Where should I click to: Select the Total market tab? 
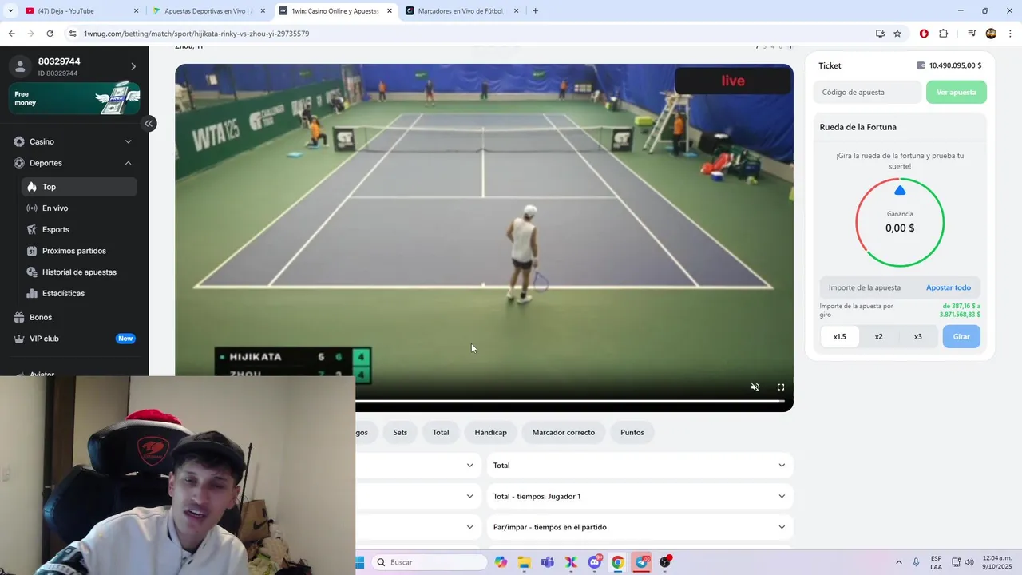click(x=441, y=432)
